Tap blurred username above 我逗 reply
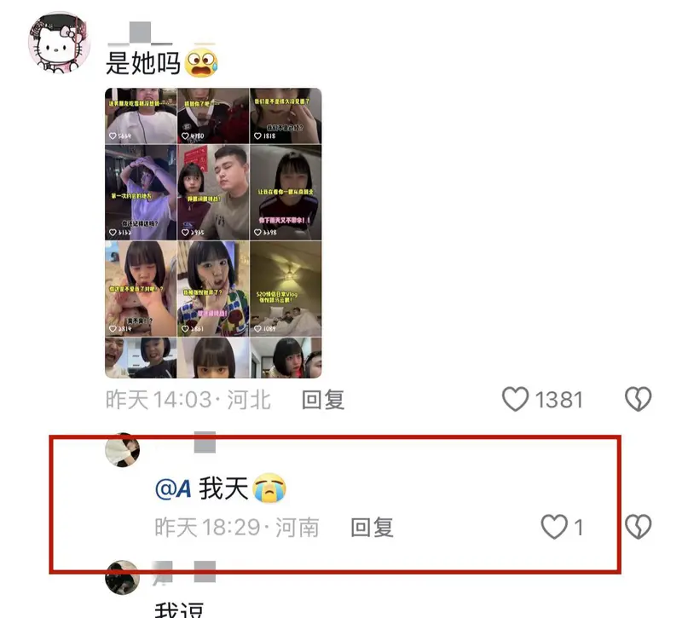This screenshot has width=682, height=618. [184, 571]
